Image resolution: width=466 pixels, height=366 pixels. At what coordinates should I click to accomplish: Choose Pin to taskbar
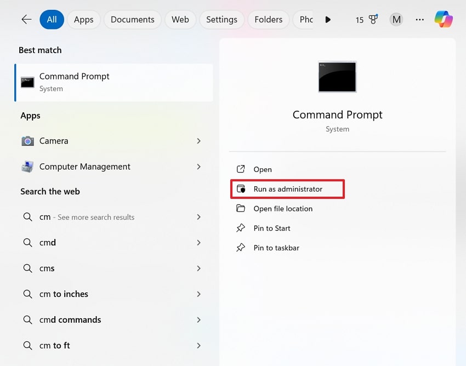tap(337, 248)
